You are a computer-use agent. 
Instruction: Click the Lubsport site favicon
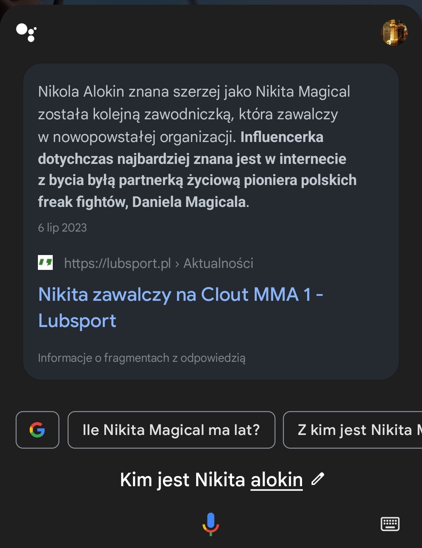point(45,263)
